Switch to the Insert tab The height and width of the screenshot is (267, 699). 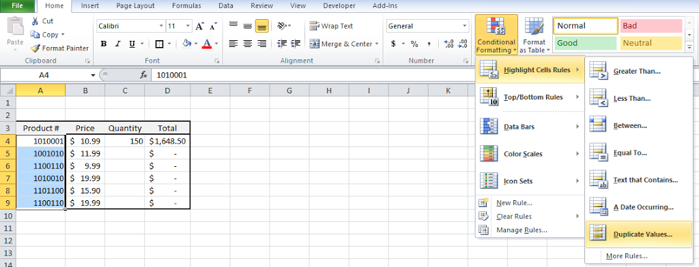90,5
